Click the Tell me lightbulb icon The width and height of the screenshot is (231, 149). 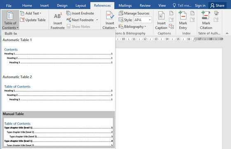click(x=174, y=5)
